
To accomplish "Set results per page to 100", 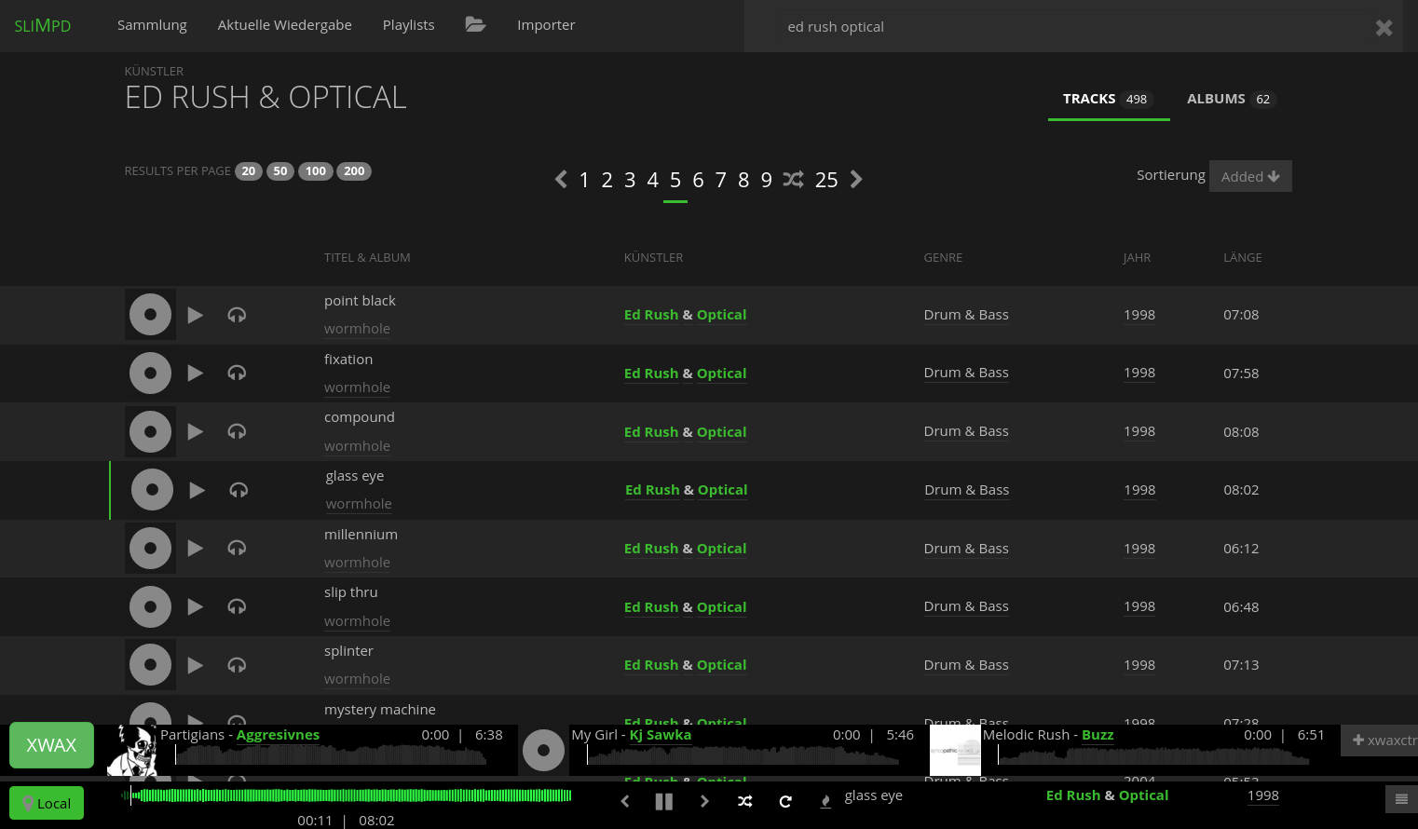I will click(x=316, y=171).
